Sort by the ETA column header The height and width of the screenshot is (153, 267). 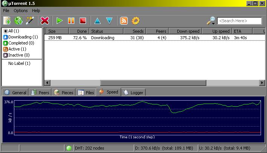coord(242,31)
